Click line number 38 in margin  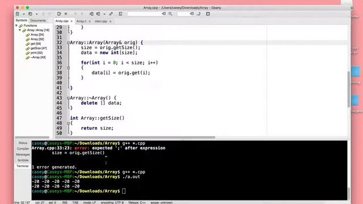[59, 73]
